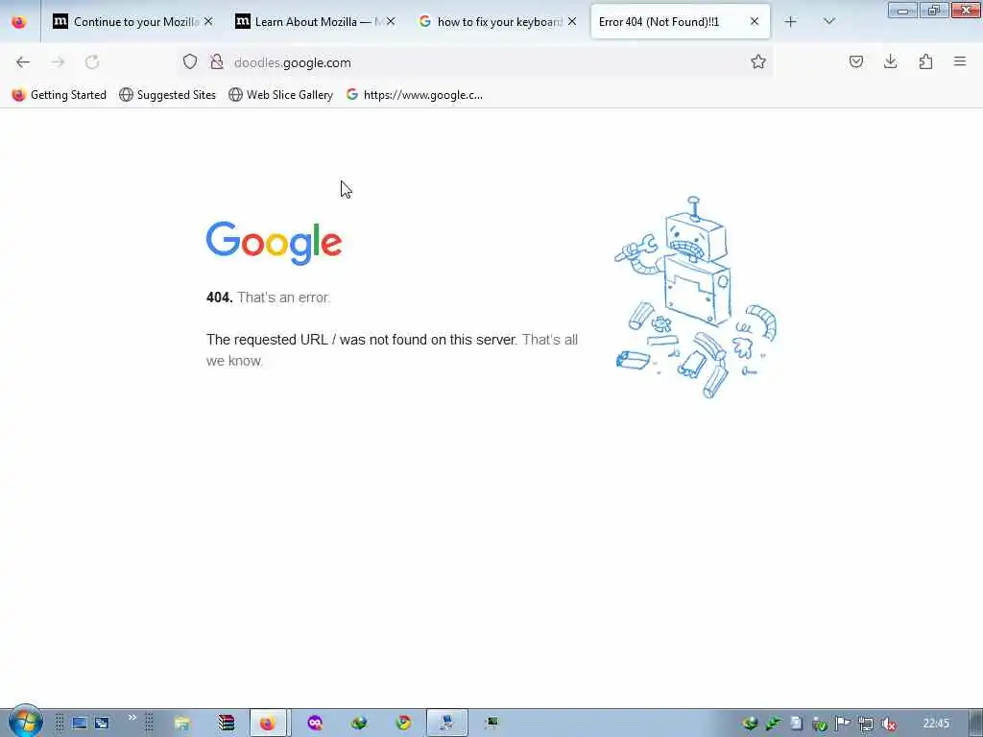Image resolution: width=983 pixels, height=737 pixels.
Task: Expand the list all tabs chevron
Action: [x=828, y=21]
